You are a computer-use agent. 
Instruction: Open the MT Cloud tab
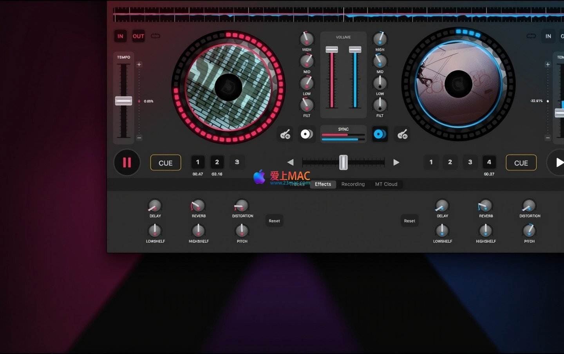386,184
